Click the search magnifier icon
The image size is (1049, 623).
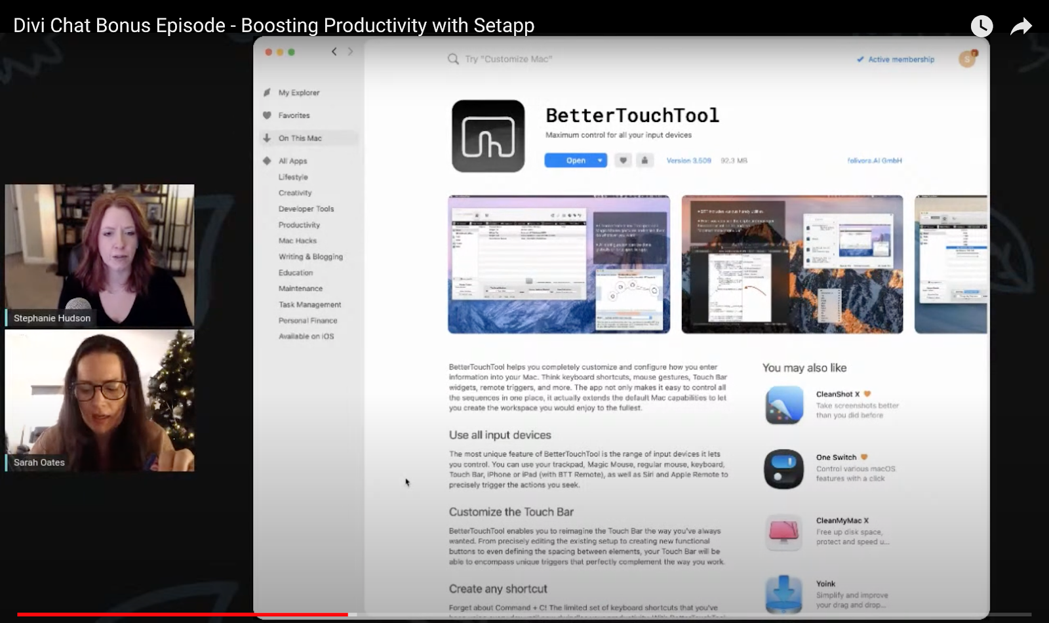coord(453,59)
